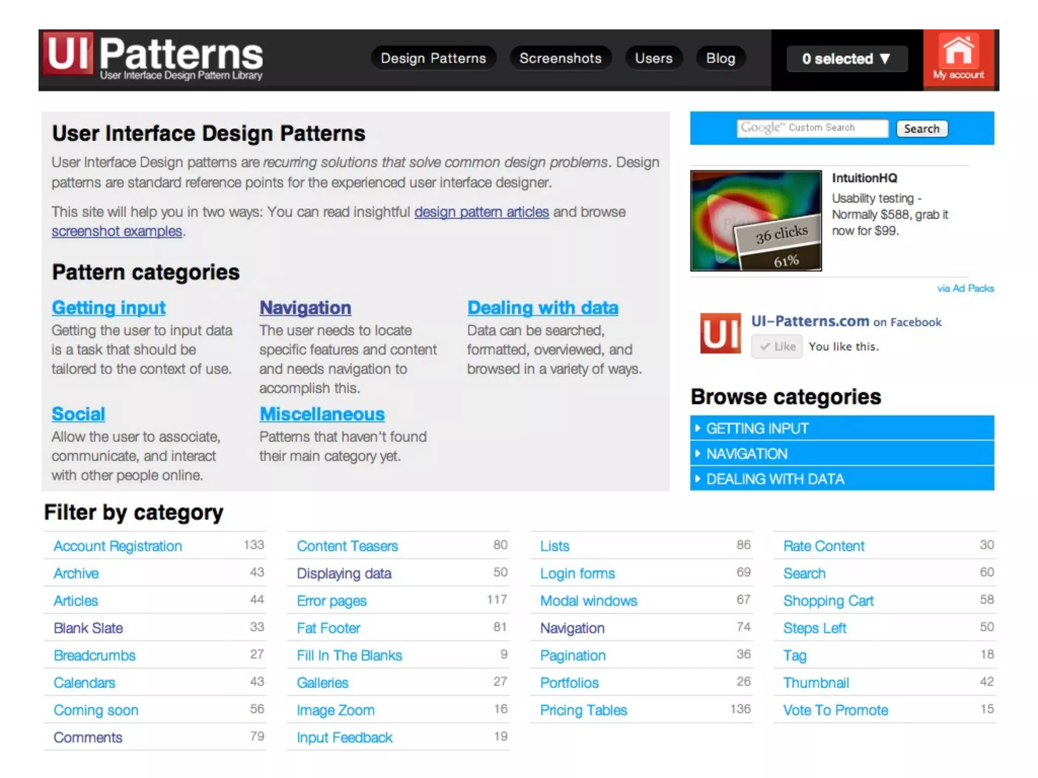Open the 0 selected dropdown
1038x778 pixels.
pos(846,59)
